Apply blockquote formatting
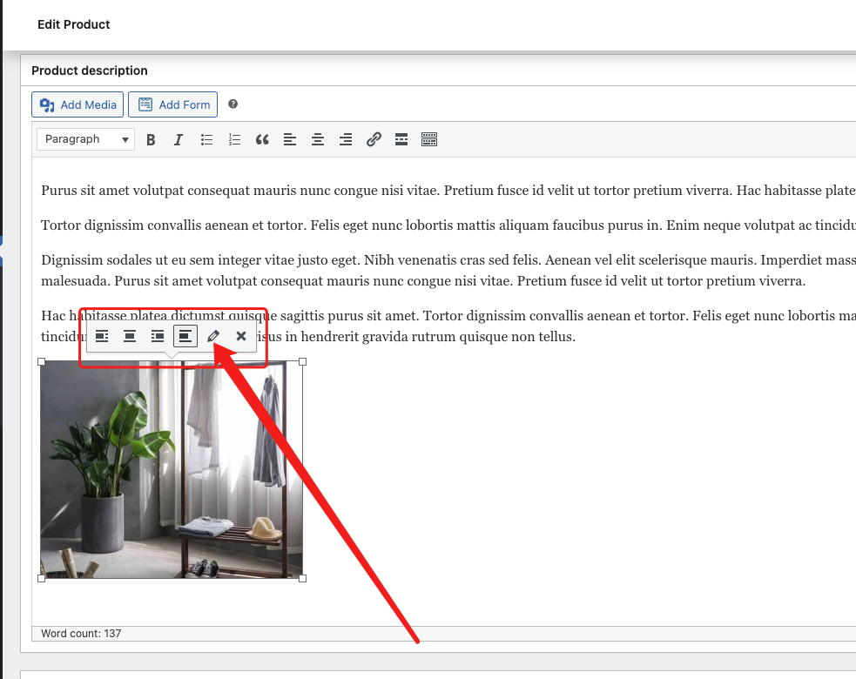Screen dimensions: 856x679 tap(262, 140)
